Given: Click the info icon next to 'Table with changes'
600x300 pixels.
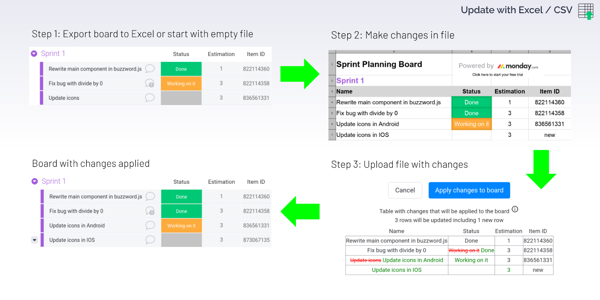Looking at the screenshot, I should 514,210.
